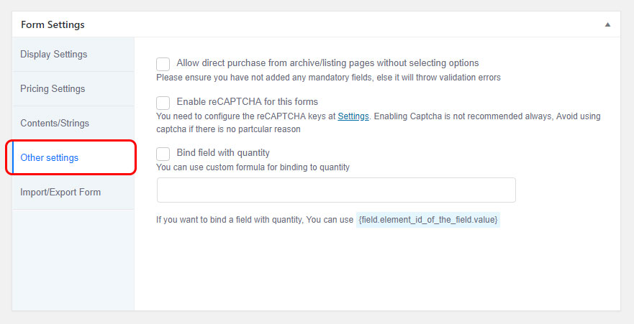This screenshot has height=324, width=634.
Task: Open the reCAPTCHA Settings link
Action: (x=353, y=116)
